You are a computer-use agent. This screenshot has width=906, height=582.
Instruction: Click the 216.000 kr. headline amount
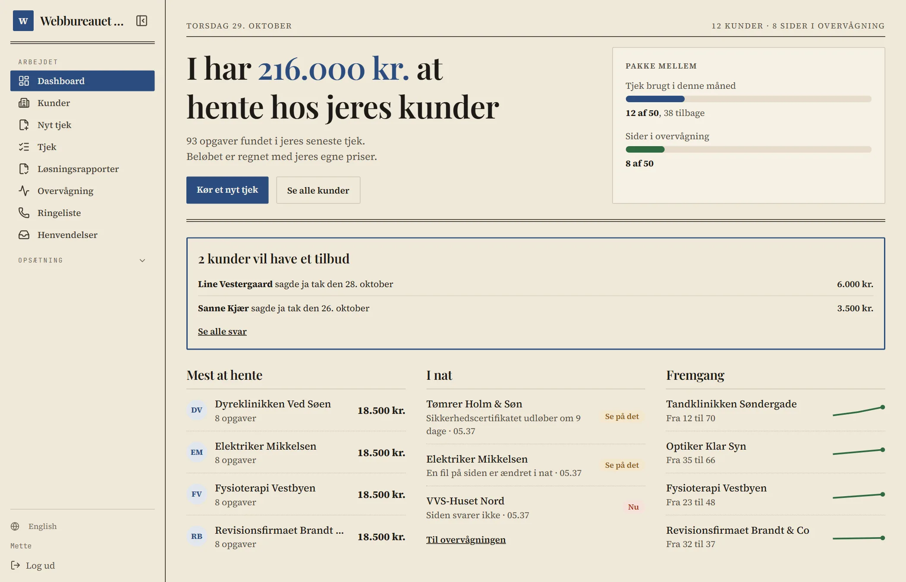333,69
